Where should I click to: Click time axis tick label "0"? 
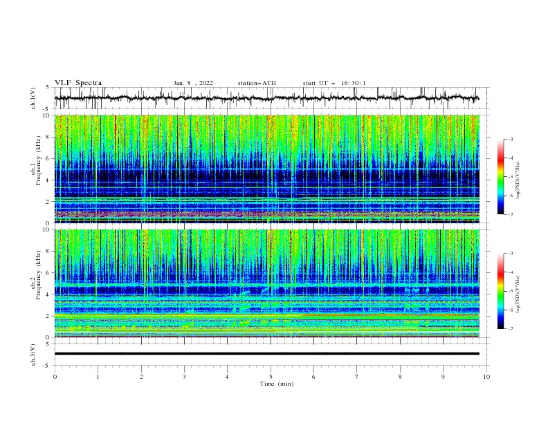point(55,377)
